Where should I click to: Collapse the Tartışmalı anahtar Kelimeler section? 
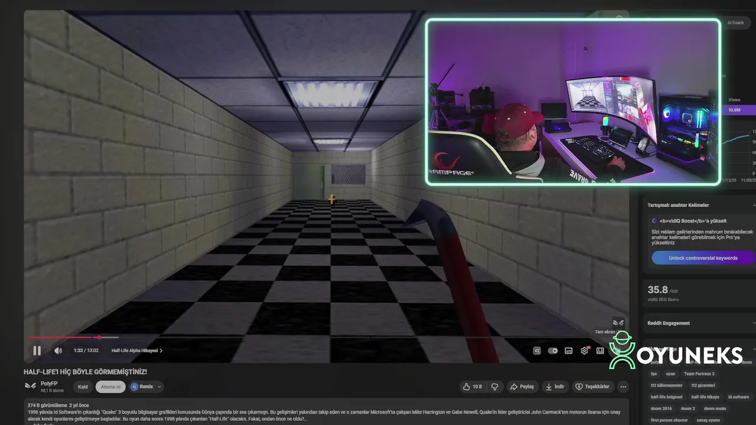[754, 205]
